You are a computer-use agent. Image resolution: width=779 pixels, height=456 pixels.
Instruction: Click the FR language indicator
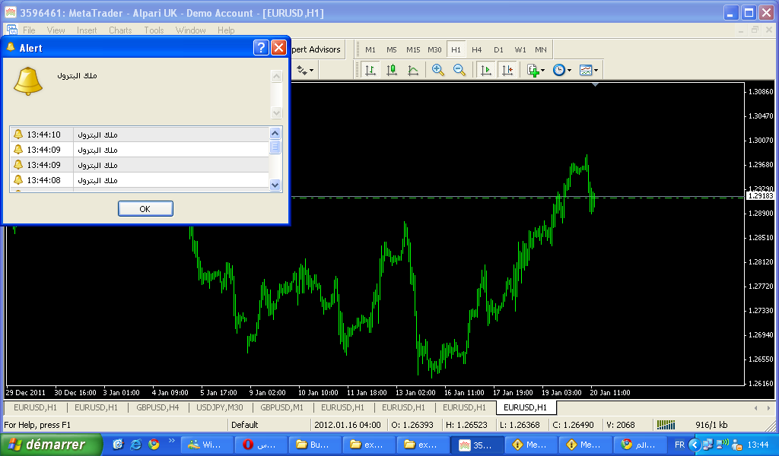click(679, 445)
